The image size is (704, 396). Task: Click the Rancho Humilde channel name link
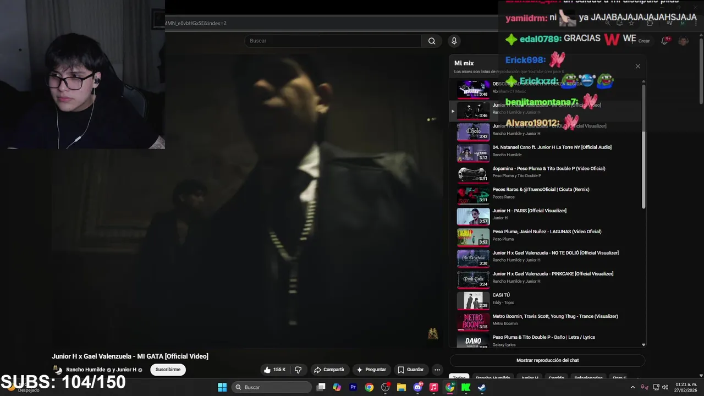click(85, 370)
